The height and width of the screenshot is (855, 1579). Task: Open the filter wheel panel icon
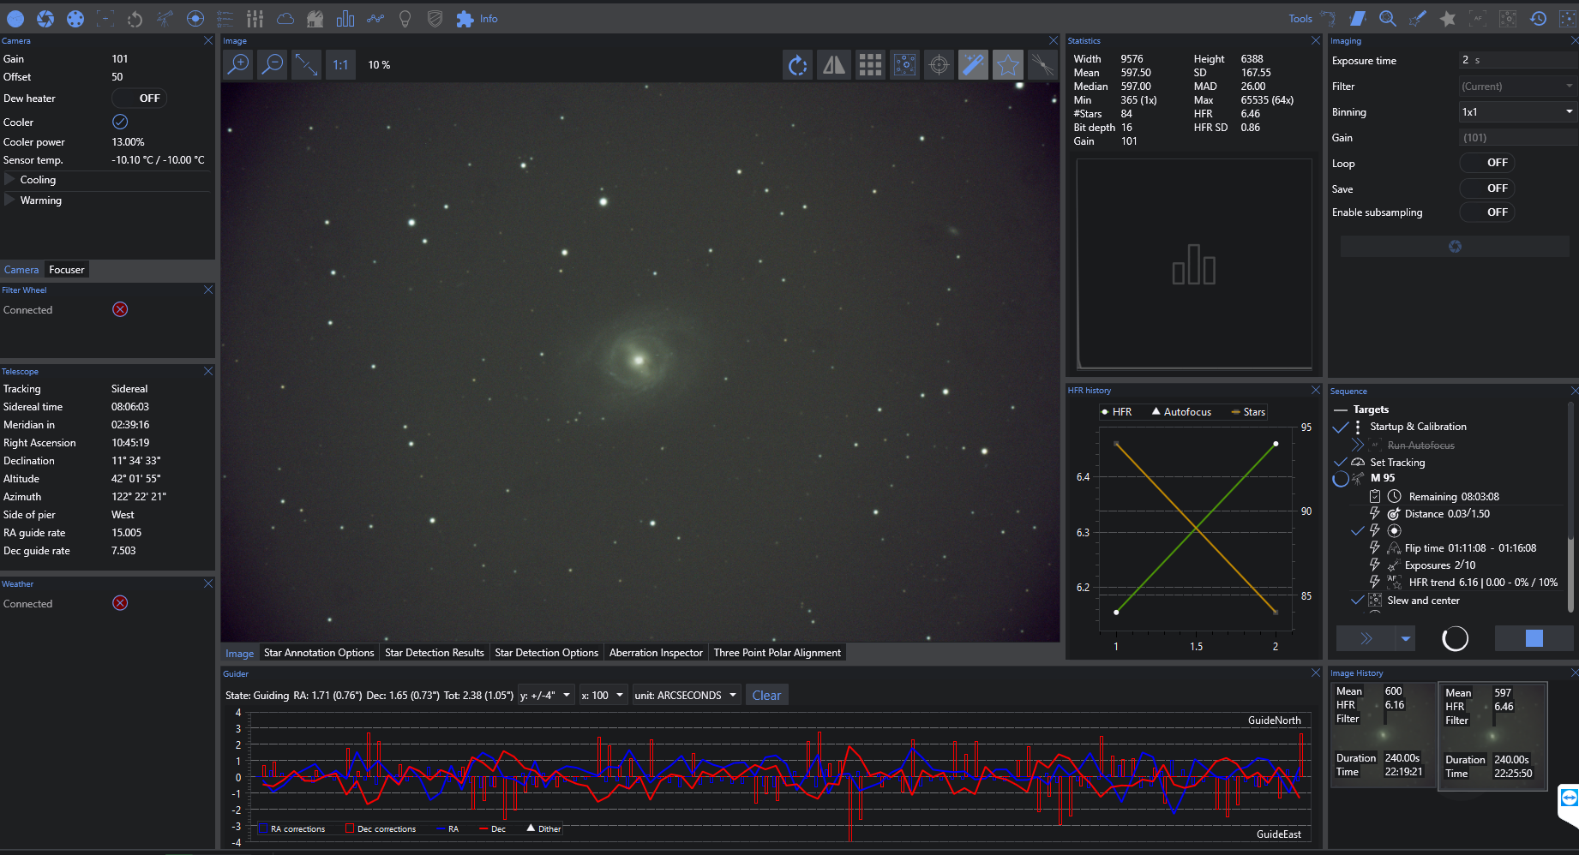click(x=75, y=18)
